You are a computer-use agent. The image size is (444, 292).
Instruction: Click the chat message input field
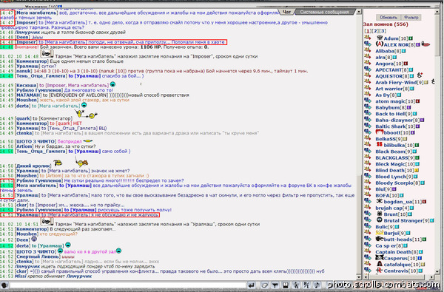[x=127, y=285]
